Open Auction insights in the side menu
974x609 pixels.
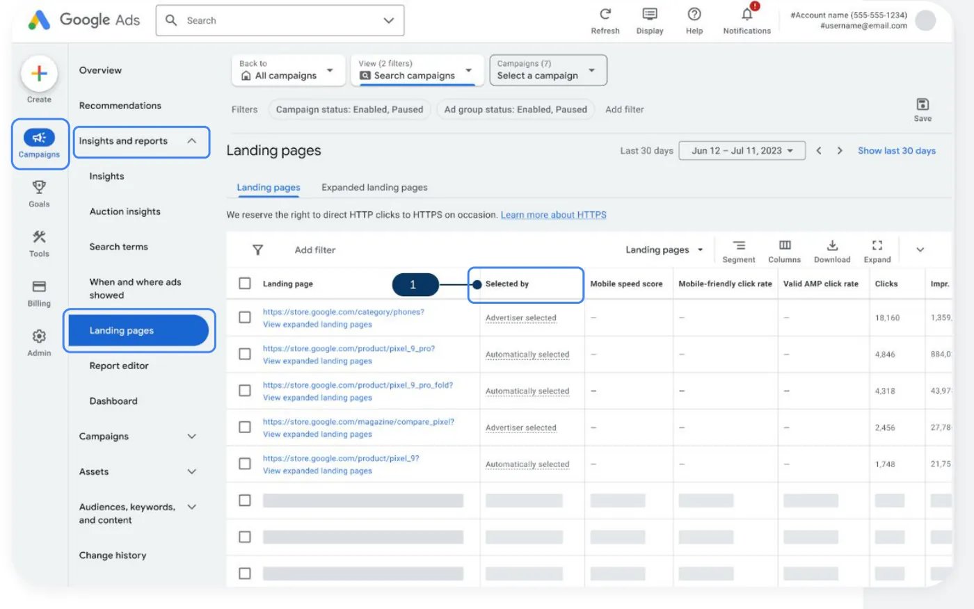point(125,212)
